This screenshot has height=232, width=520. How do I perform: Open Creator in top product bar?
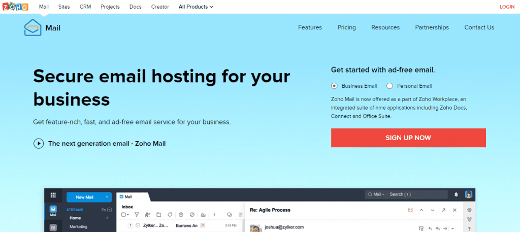[160, 7]
